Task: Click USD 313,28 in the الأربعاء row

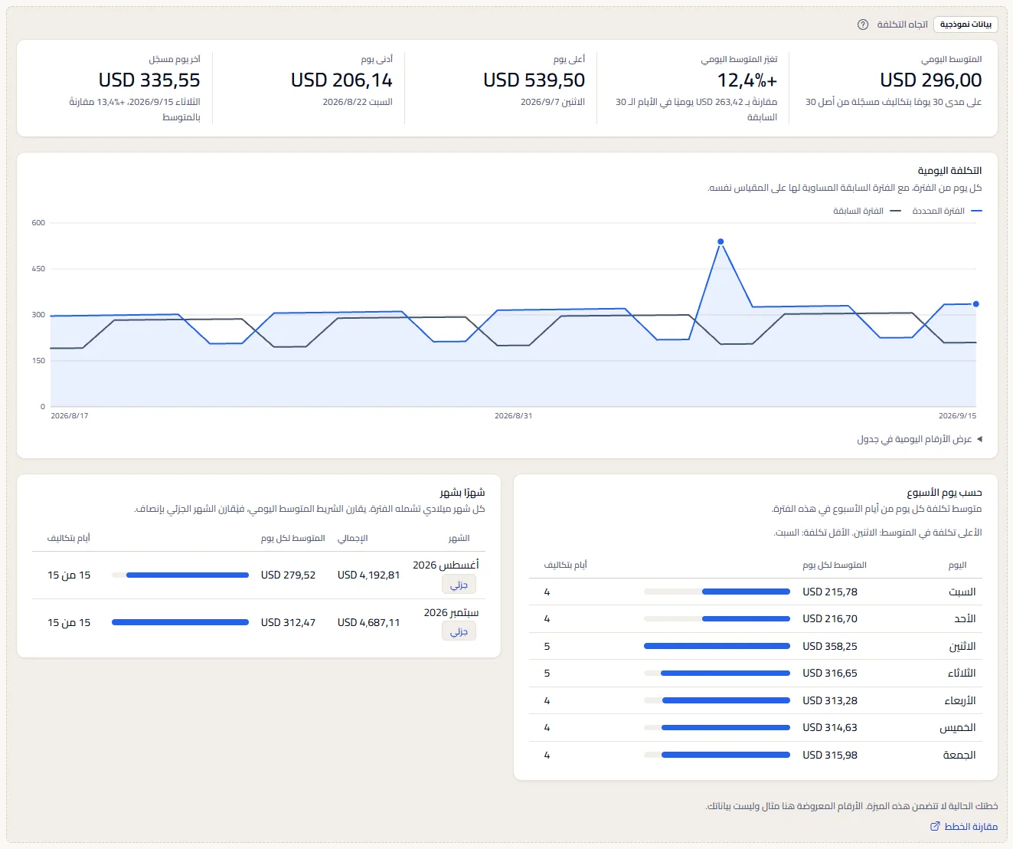Action: pyautogui.click(x=830, y=700)
